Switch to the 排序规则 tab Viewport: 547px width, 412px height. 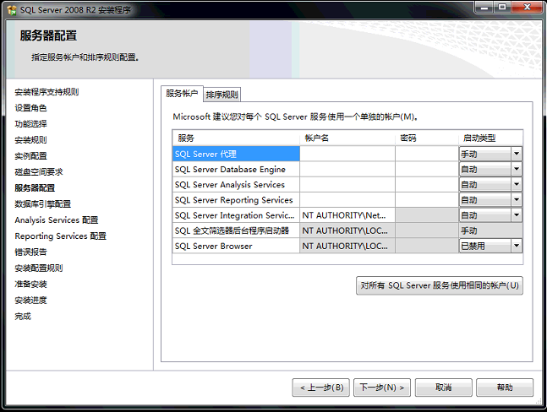222,95
